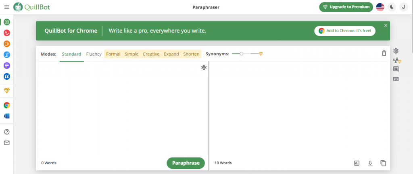The image size is (413, 174).
Task: Open the orange Plagiarism Checker sidebar icon
Action: point(7,43)
